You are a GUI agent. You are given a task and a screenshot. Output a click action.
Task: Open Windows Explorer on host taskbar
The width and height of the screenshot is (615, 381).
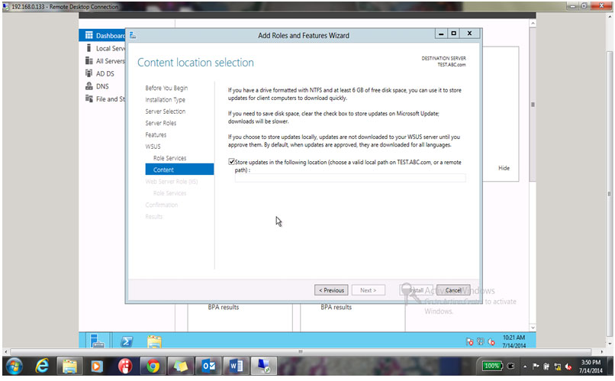[x=69, y=366]
